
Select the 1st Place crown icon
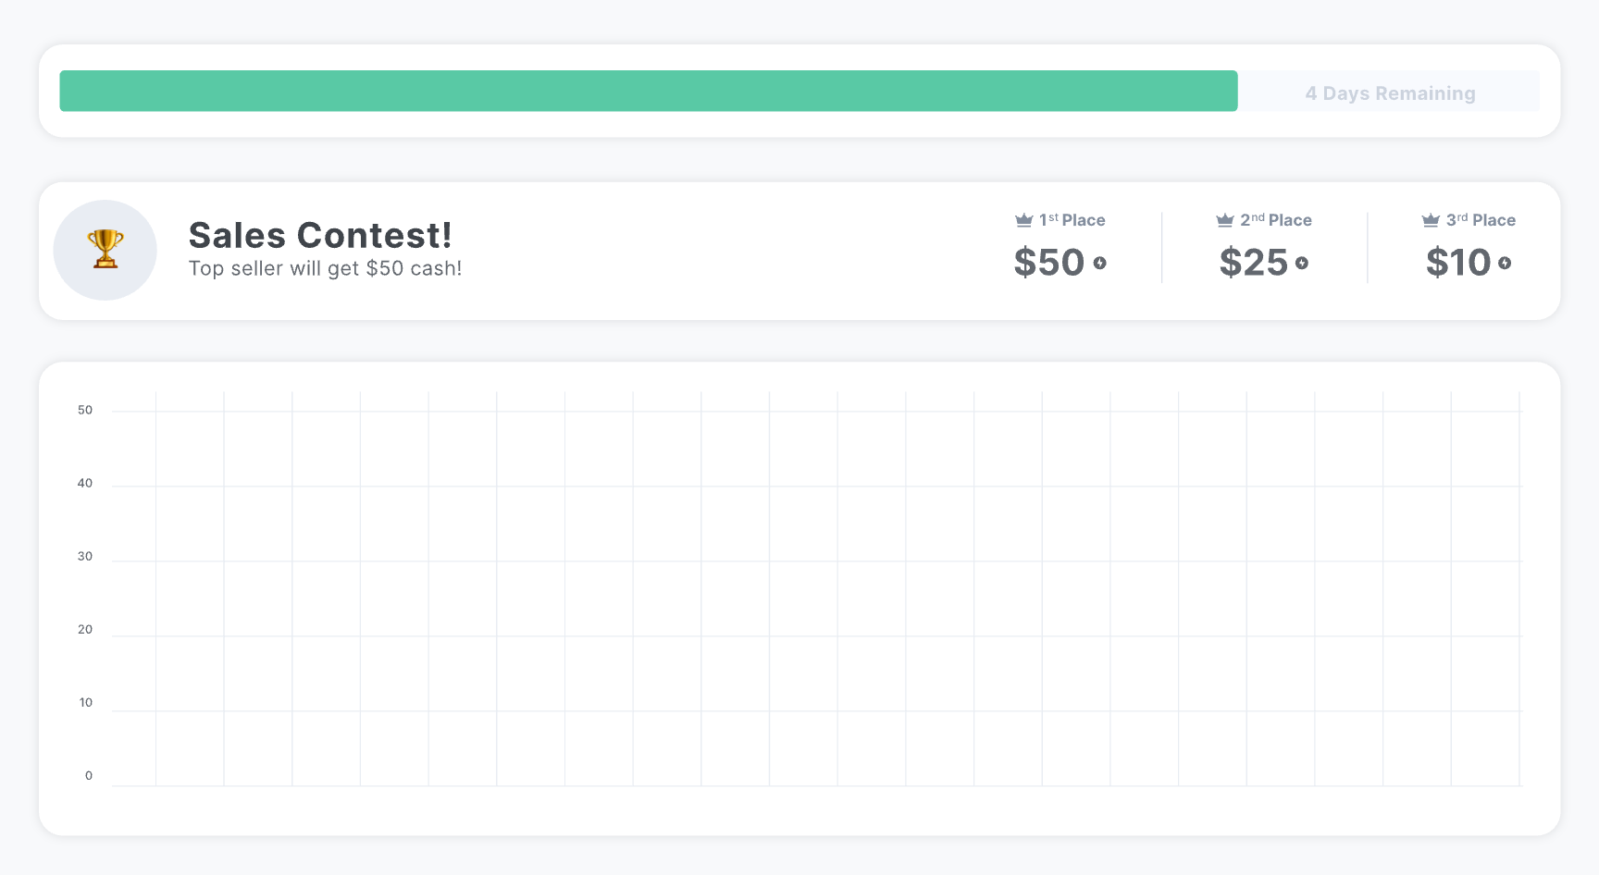[x=1023, y=219]
